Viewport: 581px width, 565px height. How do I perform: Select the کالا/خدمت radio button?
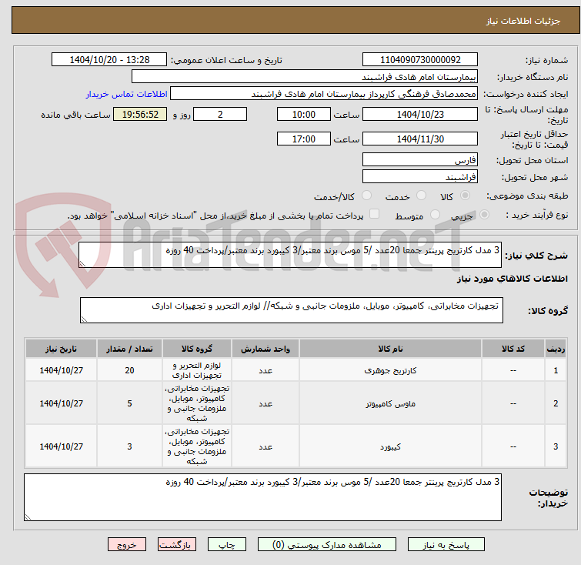[x=366, y=196]
